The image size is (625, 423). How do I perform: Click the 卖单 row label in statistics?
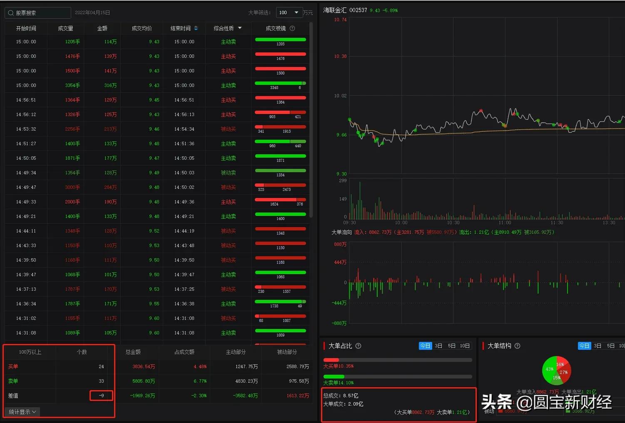13,381
